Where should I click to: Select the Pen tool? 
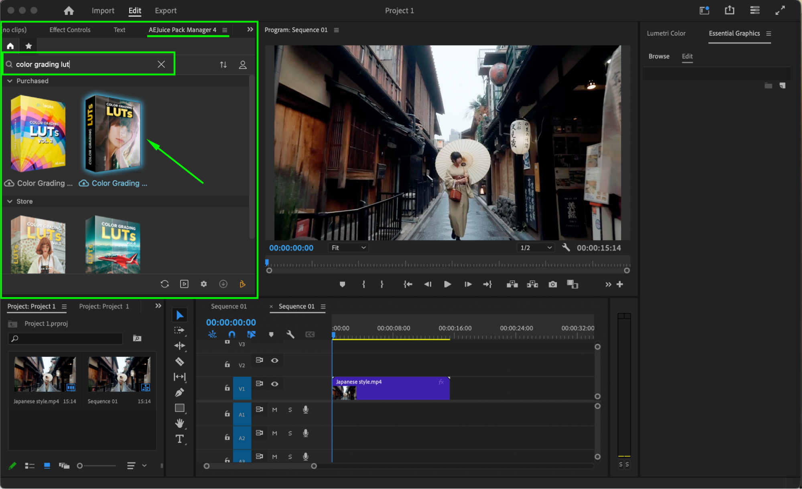click(179, 392)
